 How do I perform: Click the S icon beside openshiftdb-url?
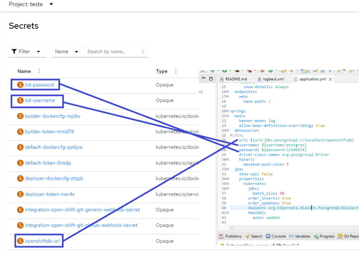pos(20,241)
